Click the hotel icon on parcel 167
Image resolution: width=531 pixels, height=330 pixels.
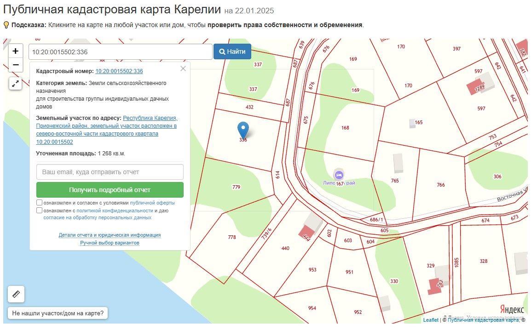pos(339,175)
